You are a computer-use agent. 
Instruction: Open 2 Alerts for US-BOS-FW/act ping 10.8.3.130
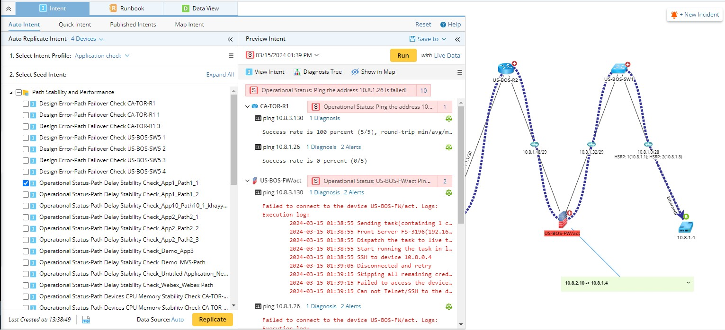click(x=354, y=192)
